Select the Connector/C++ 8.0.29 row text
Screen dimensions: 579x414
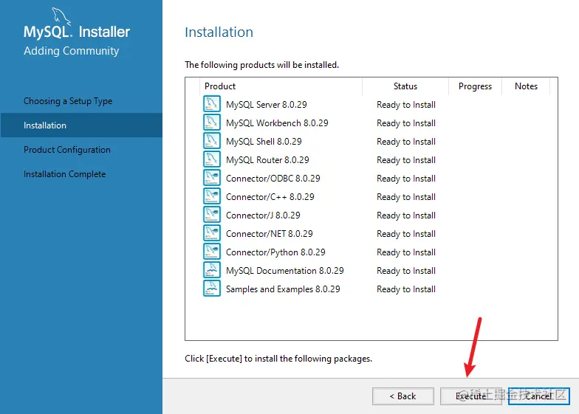point(270,197)
